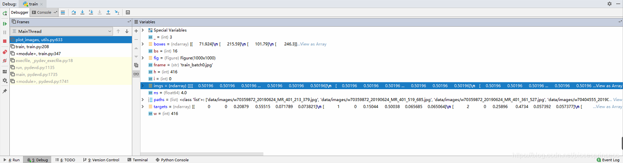This screenshot has width=623, height=163.
Task: Click force step into icon
Action: 100,12
